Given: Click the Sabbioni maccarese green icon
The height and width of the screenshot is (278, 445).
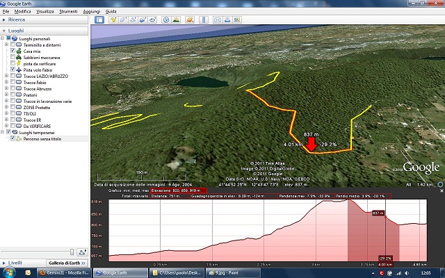Looking at the screenshot, I should 19,57.
